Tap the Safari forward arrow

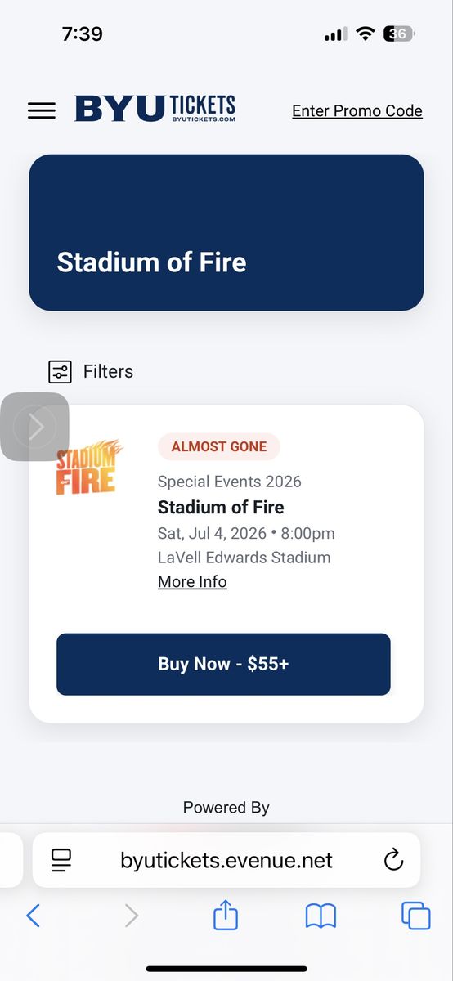(x=131, y=916)
